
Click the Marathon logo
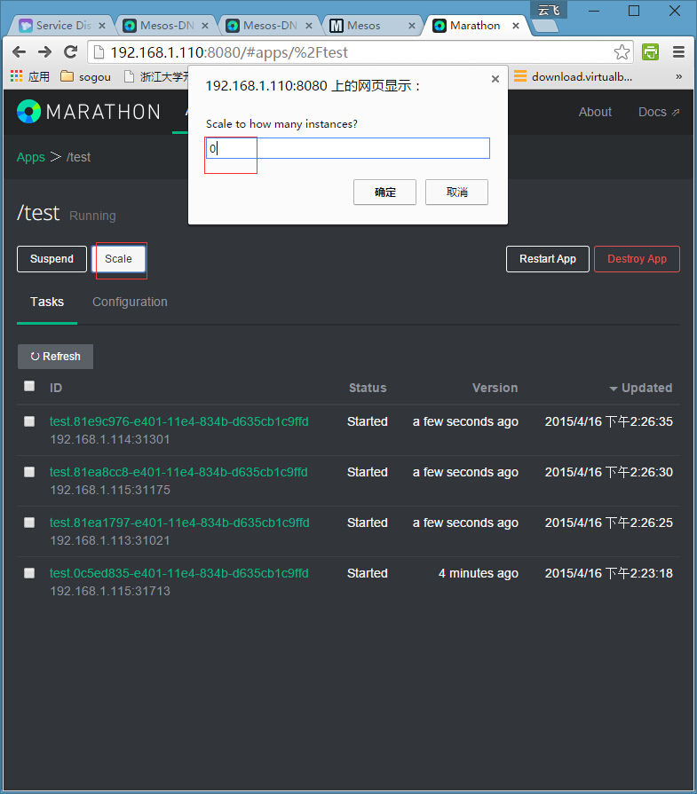88,112
